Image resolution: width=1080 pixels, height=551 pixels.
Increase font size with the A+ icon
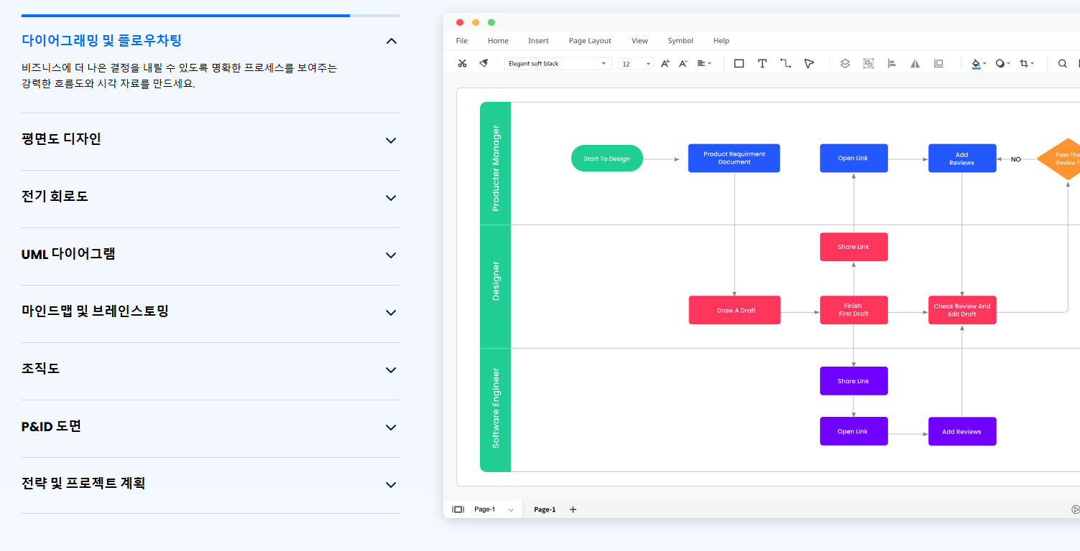[665, 63]
